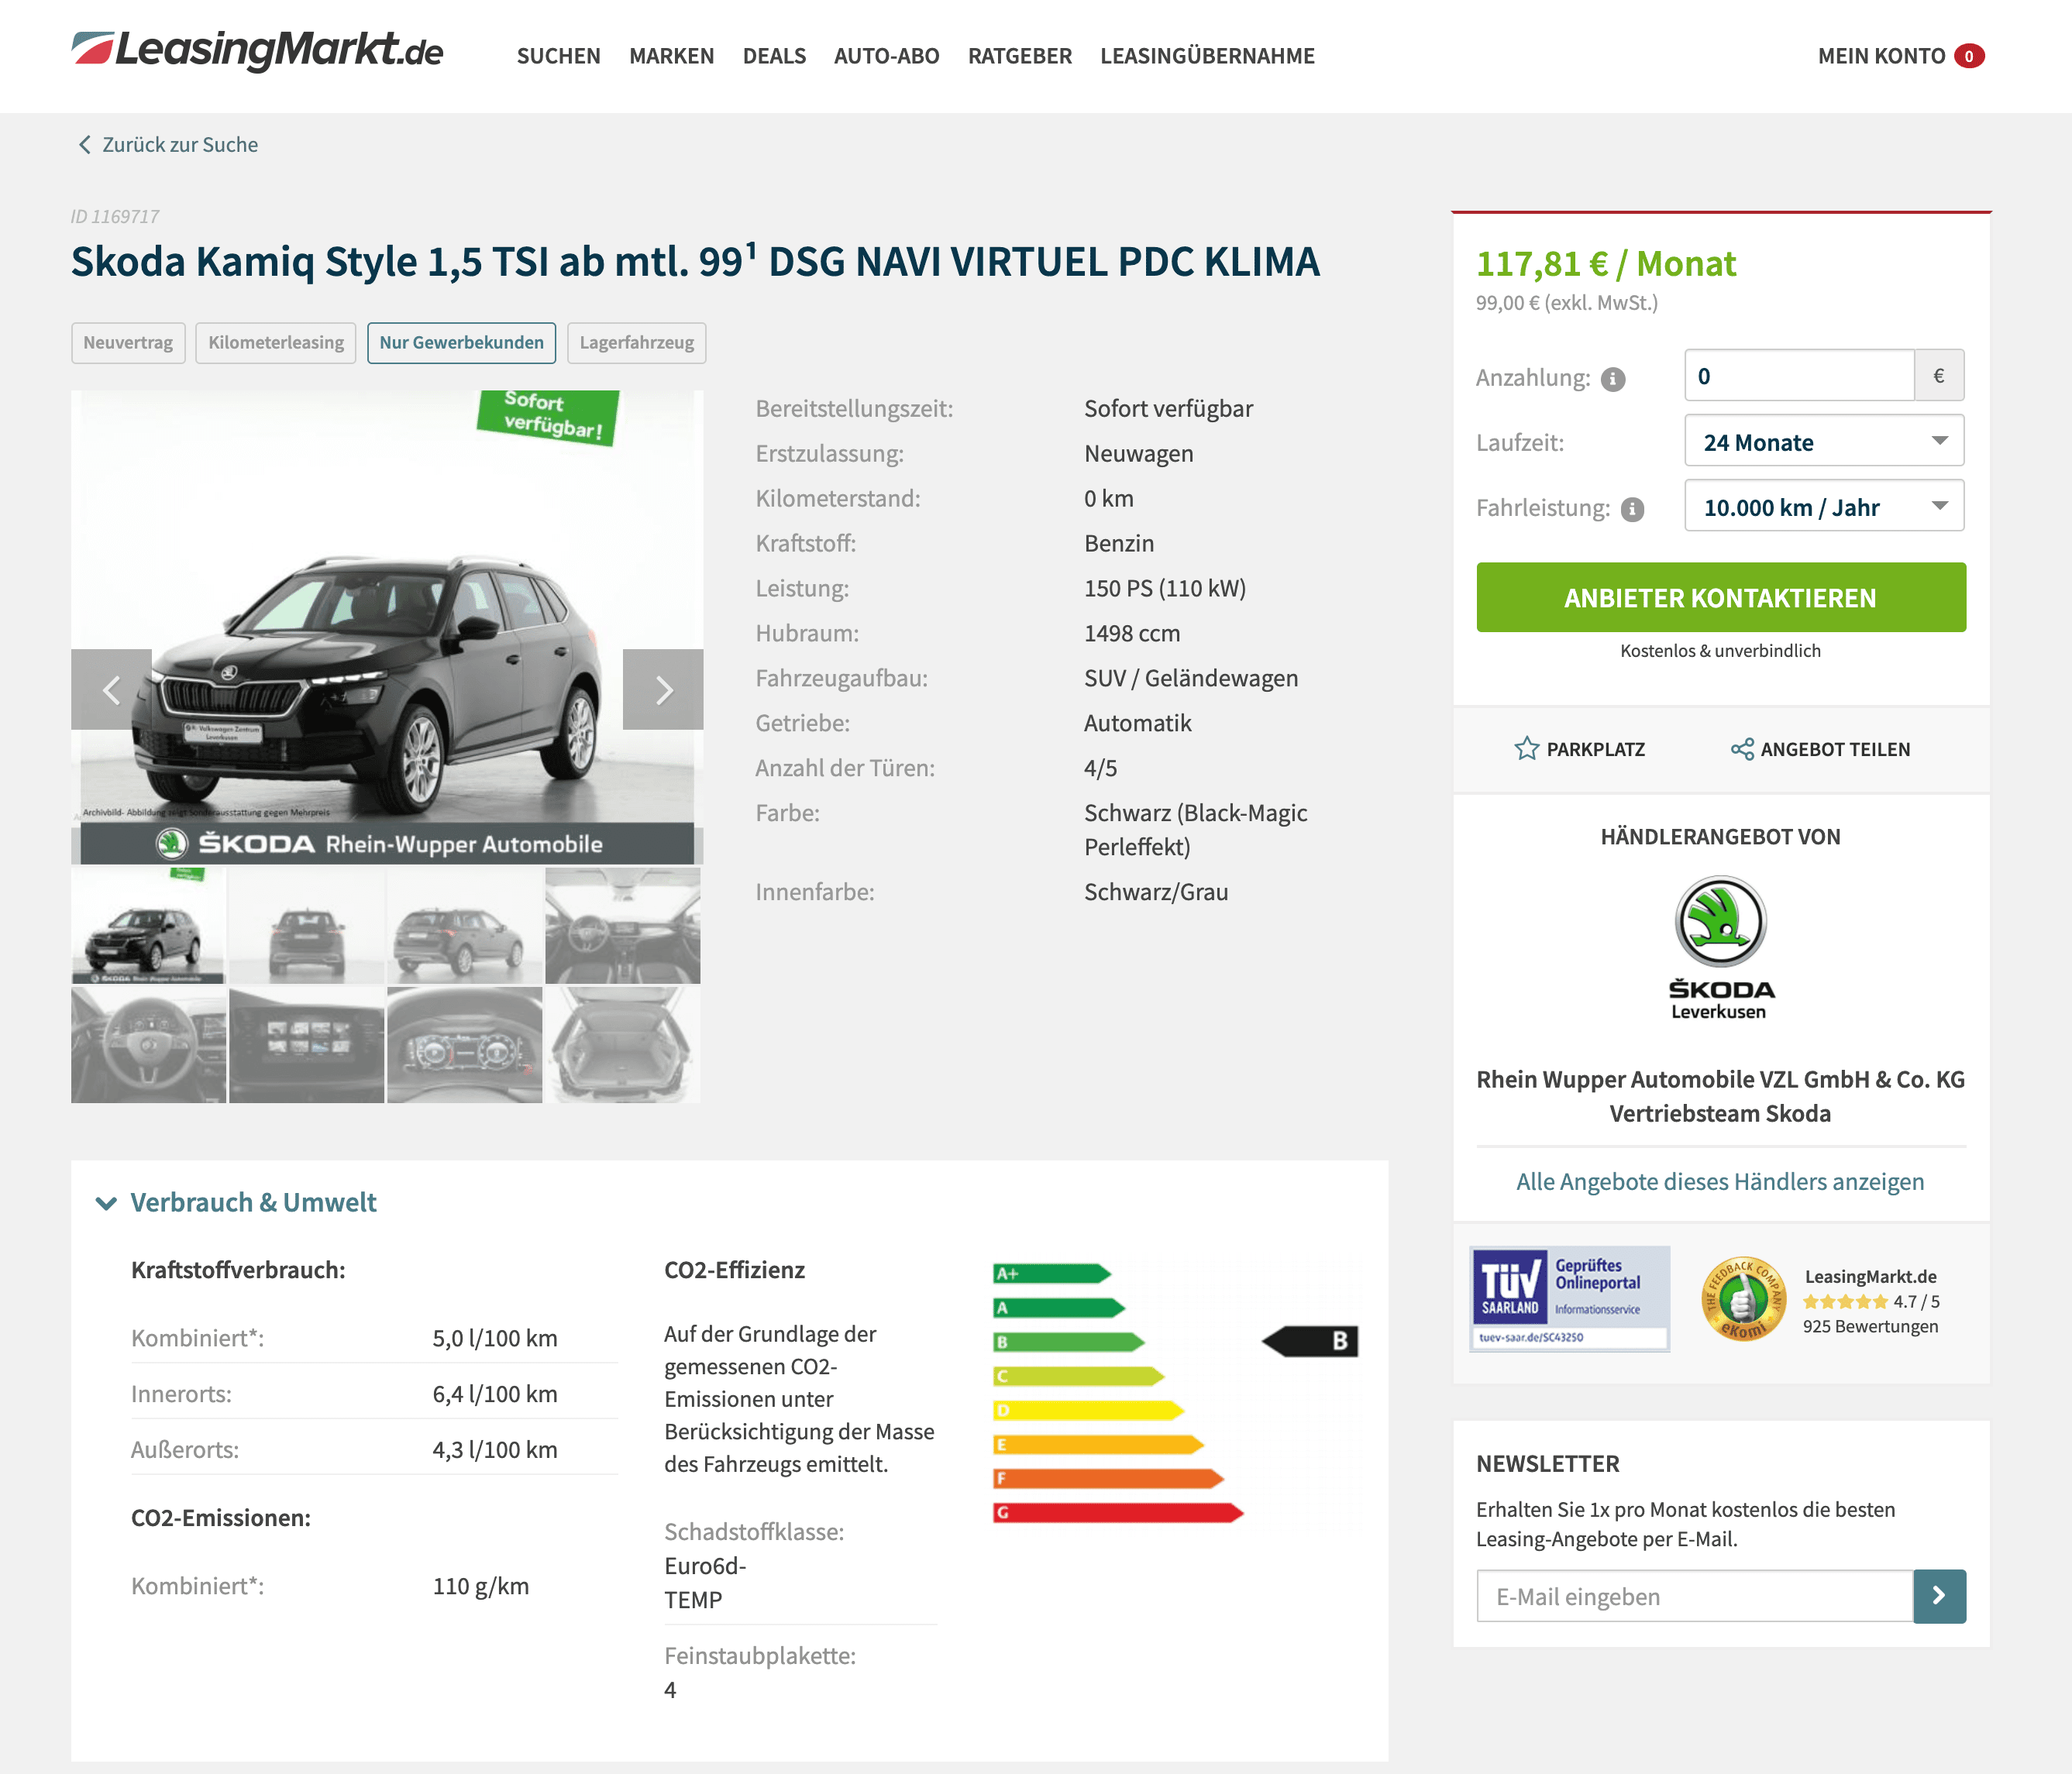2072x1774 pixels.
Task: Click the back chevron beside Zurück zur Suche
Action: [84, 145]
